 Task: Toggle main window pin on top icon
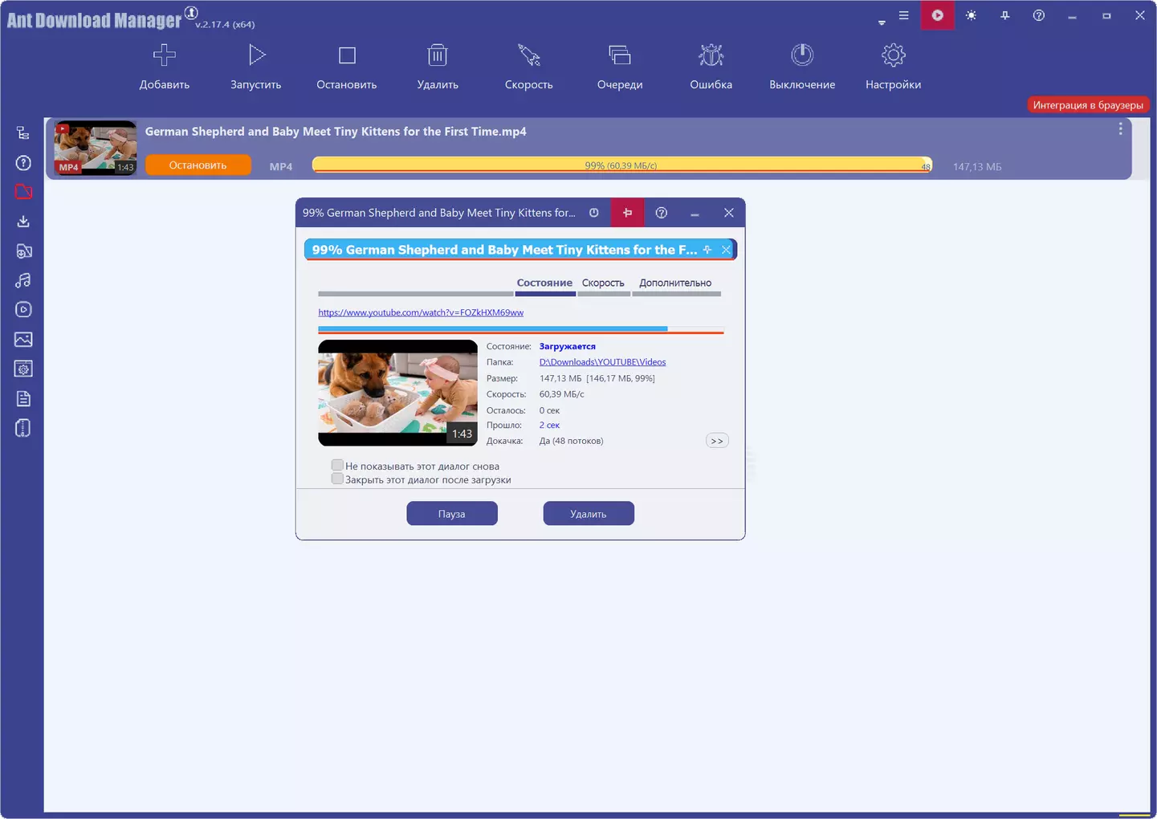(x=1005, y=15)
